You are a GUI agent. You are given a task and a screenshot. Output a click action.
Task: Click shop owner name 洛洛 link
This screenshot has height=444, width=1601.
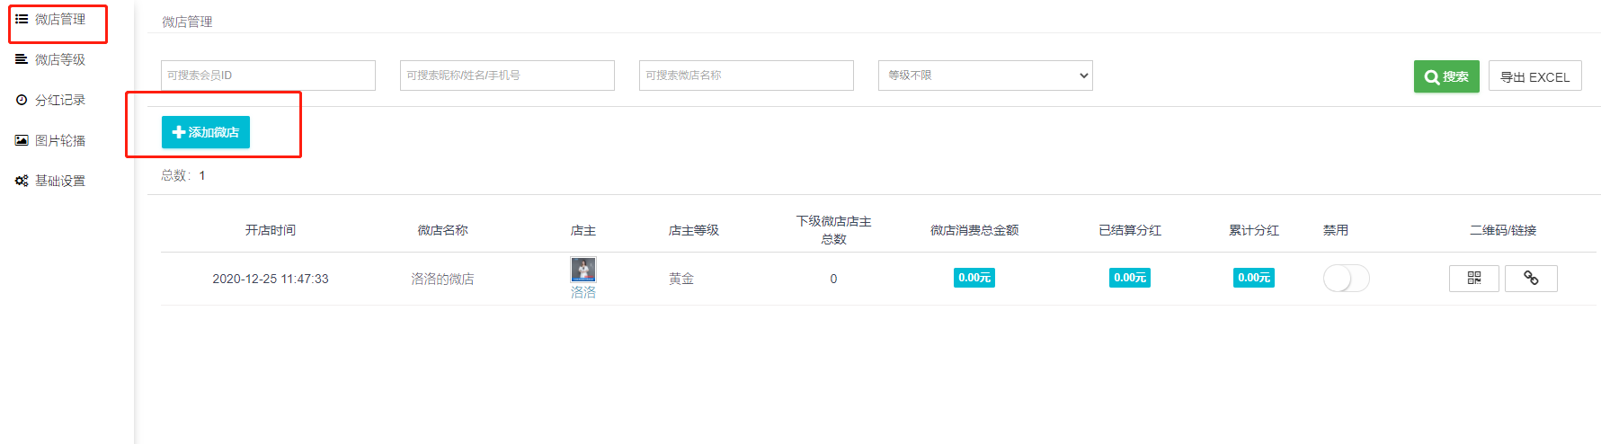click(583, 292)
